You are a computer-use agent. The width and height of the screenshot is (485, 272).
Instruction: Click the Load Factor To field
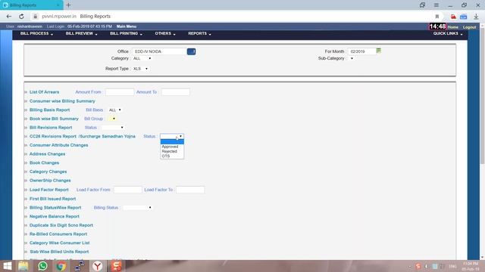[x=190, y=190]
